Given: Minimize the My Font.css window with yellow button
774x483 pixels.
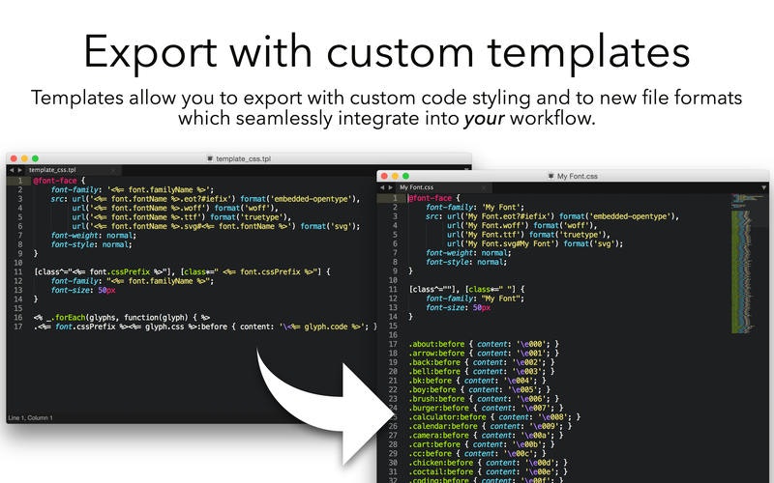Looking at the screenshot, I should [395, 176].
